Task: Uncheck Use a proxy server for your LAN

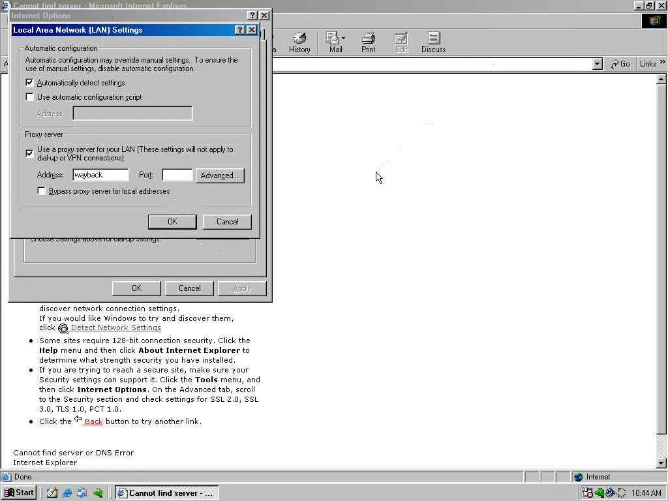Action: [x=29, y=153]
